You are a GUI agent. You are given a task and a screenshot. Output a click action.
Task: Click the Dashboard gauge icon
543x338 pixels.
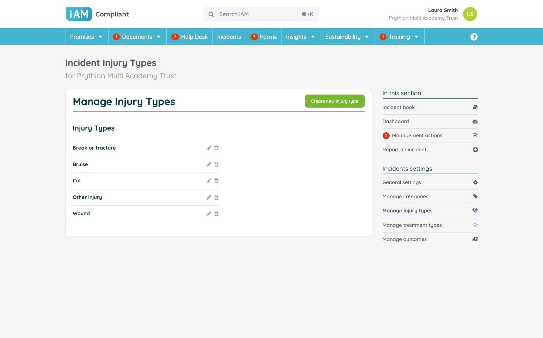475,121
